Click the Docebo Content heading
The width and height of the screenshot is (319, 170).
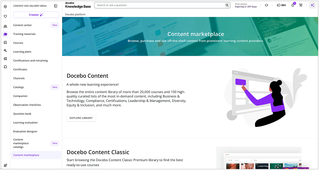pyautogui.click(x=87, y=76)
